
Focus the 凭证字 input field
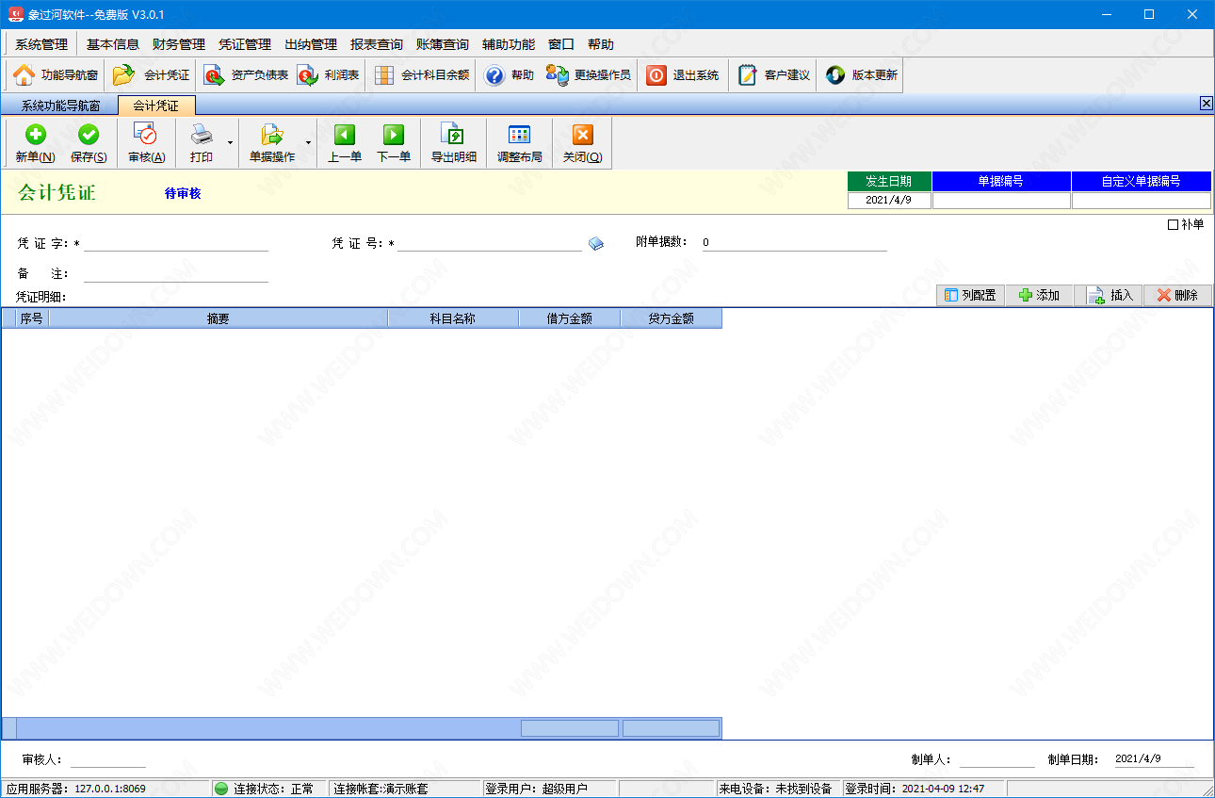pyautogui.click(x=176, y=243)
